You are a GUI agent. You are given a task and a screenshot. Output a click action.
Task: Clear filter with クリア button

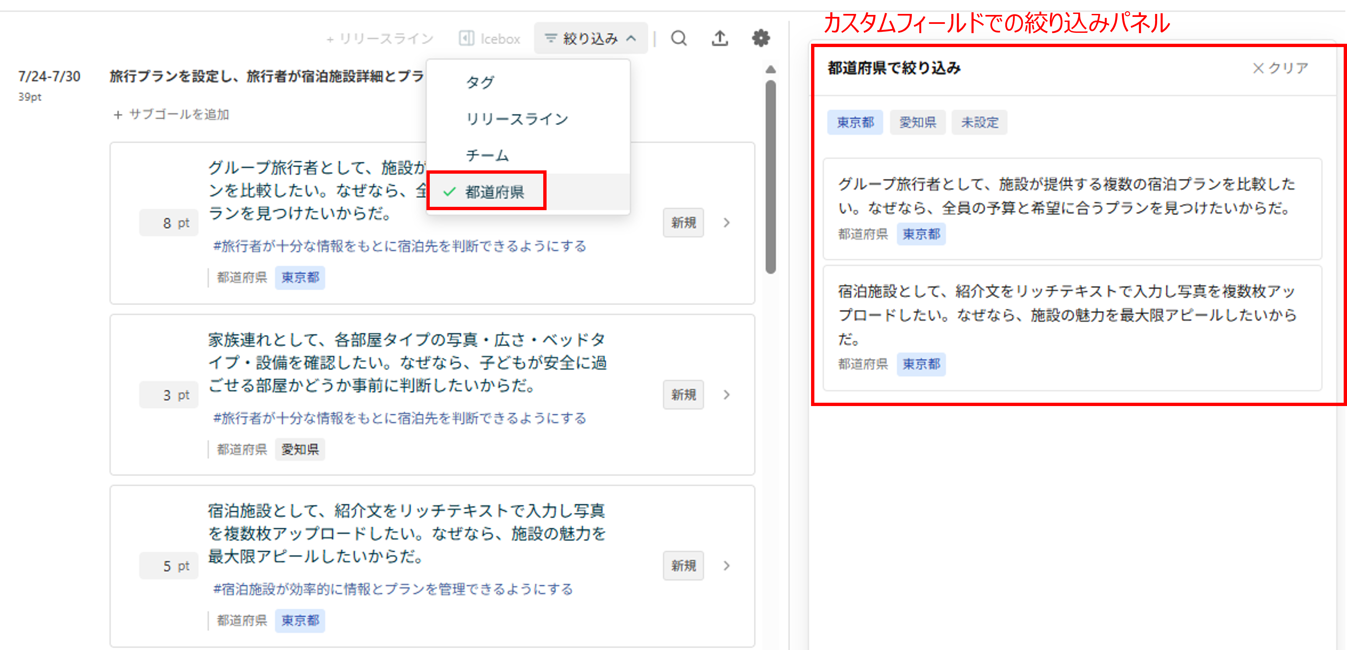coord(1280,68)
